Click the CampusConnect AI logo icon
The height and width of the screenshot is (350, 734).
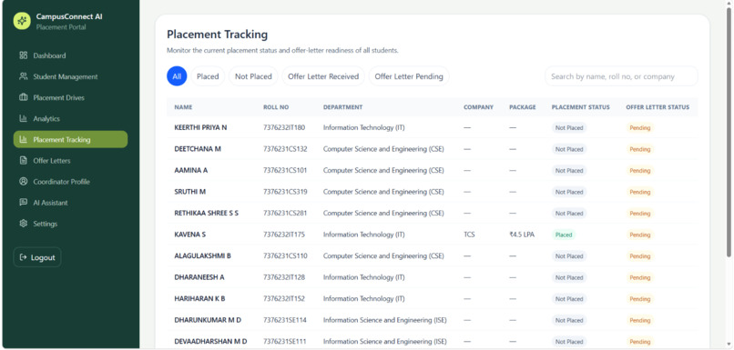click(x=22, y=21)
